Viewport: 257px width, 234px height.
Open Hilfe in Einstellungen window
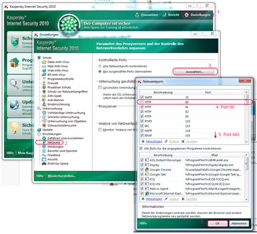40,176
